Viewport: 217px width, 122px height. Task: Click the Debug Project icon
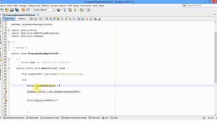tap(82, 10)
